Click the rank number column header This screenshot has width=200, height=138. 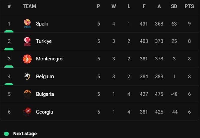[9, 6]
